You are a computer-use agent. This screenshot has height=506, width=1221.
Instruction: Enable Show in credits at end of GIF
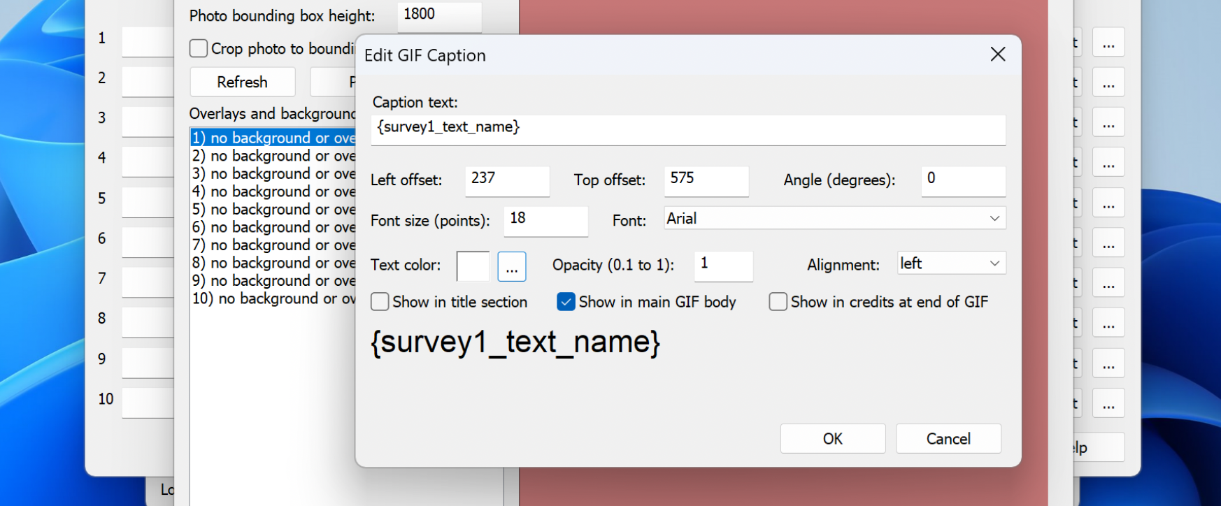click(778, 302)
